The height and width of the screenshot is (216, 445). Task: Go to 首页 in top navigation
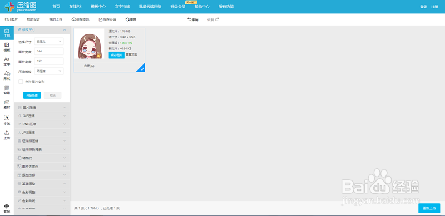coord(56,7)
